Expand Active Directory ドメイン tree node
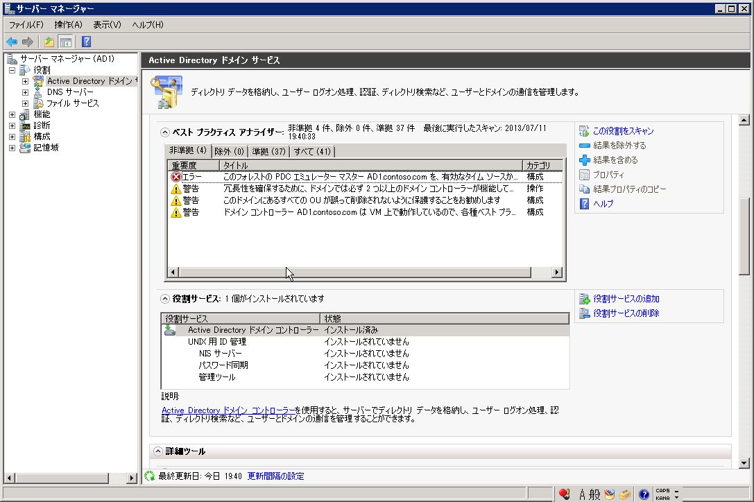The image size is (754, 502). click(x=25, y=81)
